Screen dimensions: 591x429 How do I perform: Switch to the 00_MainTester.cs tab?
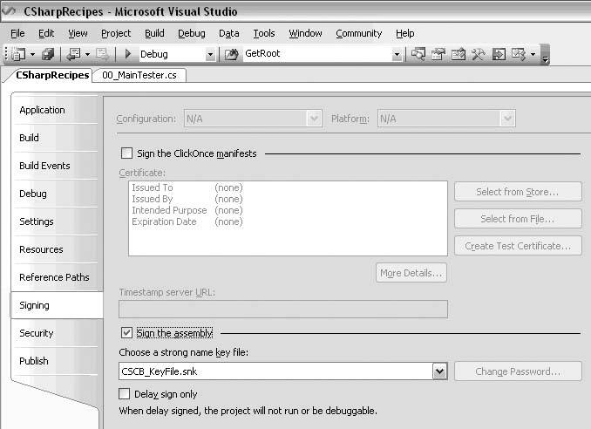[140, 75]
